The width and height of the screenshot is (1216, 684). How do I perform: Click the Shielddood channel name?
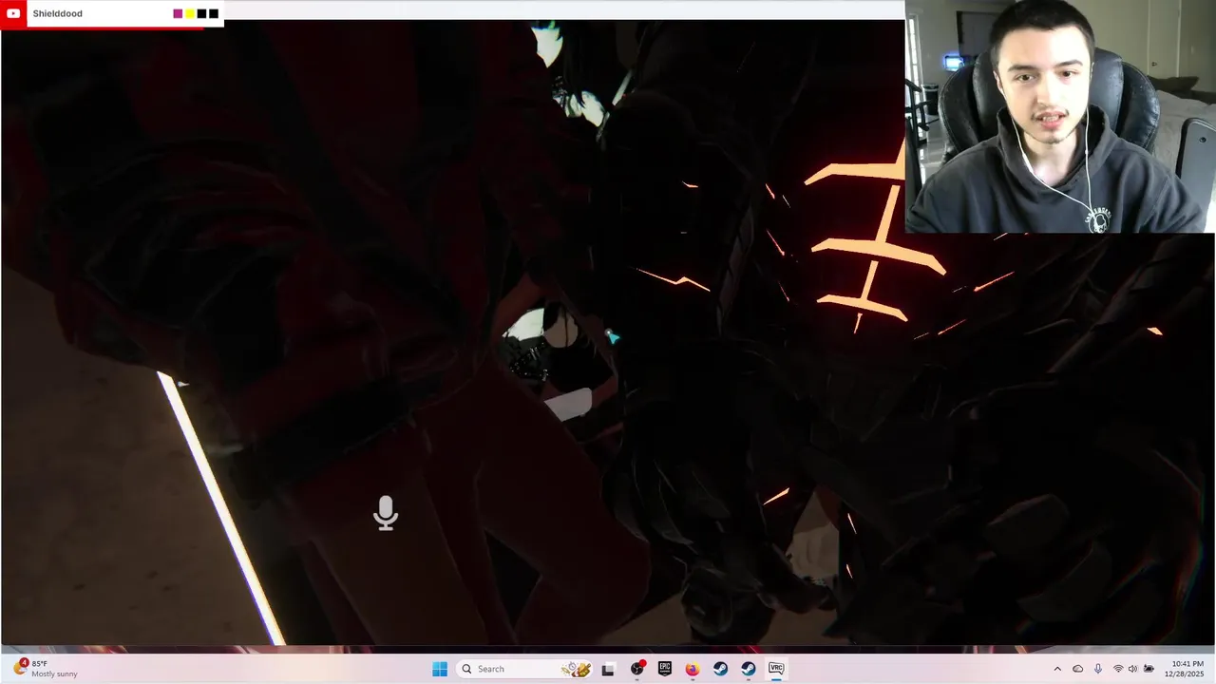(57, 13)
